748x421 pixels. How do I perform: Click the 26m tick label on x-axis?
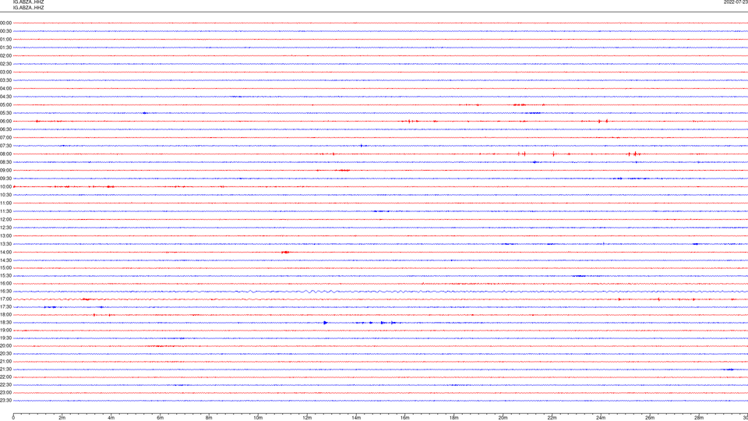point(650,418)
